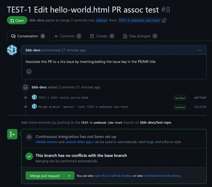Switch to the Commits tab
Viewport: 212px width, 187px height.
(67, 36)
